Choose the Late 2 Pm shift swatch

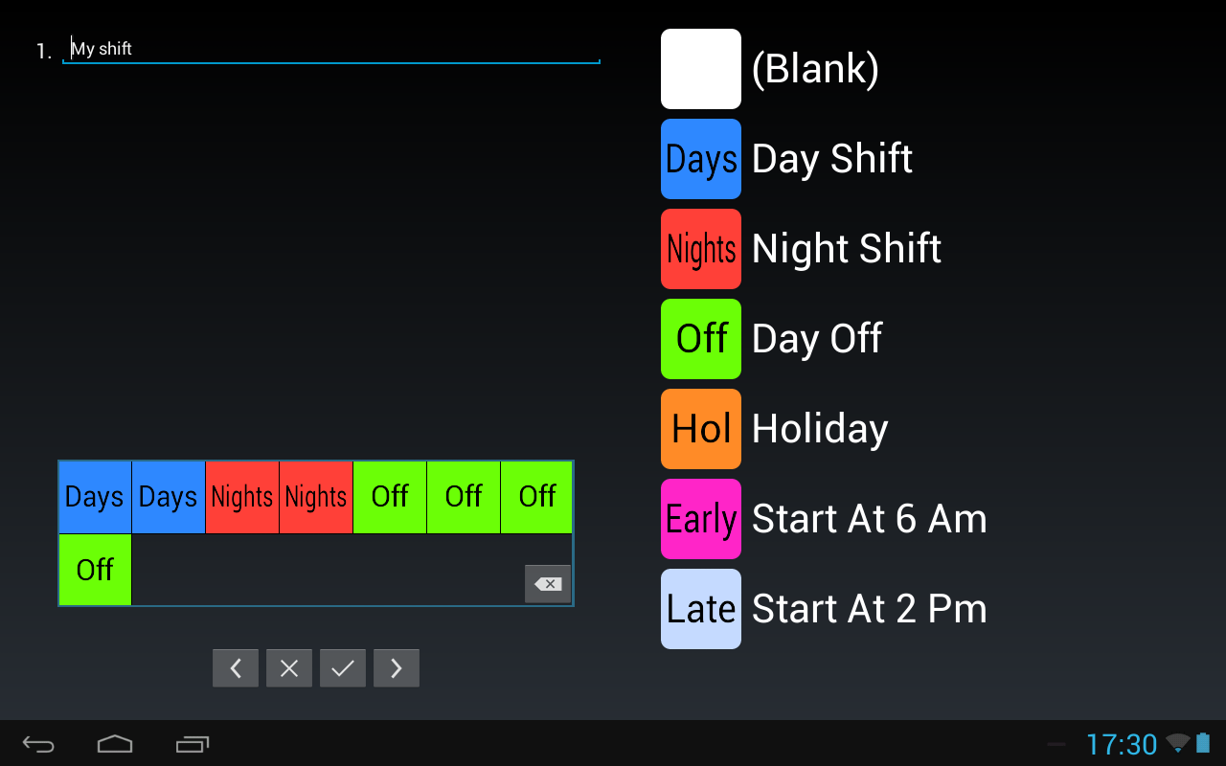coord(700,608)
